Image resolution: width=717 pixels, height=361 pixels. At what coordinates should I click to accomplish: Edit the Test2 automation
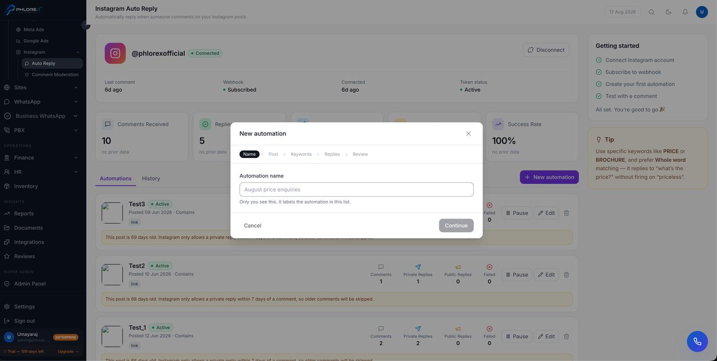[546, 275]
